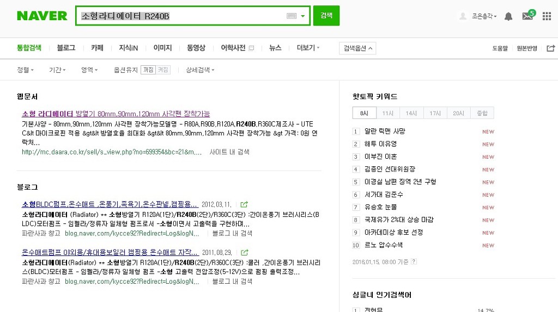
Task: Click keyword 해투 이유영
Action: click(x=380, y=144)
